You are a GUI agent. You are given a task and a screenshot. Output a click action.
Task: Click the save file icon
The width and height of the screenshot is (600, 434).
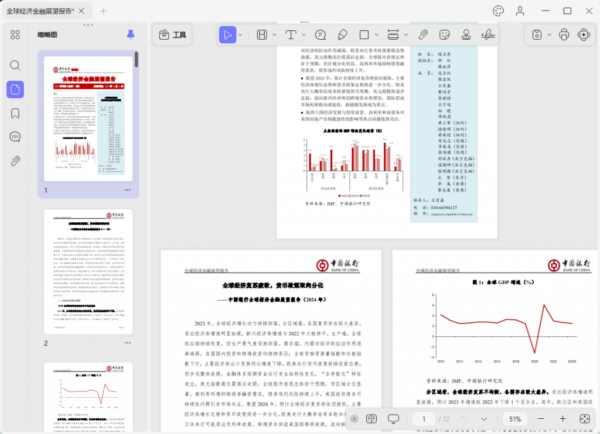(x=537, y=35)
